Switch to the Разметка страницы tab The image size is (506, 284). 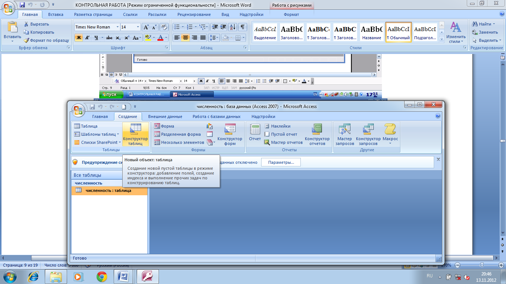tap(93, 14)
